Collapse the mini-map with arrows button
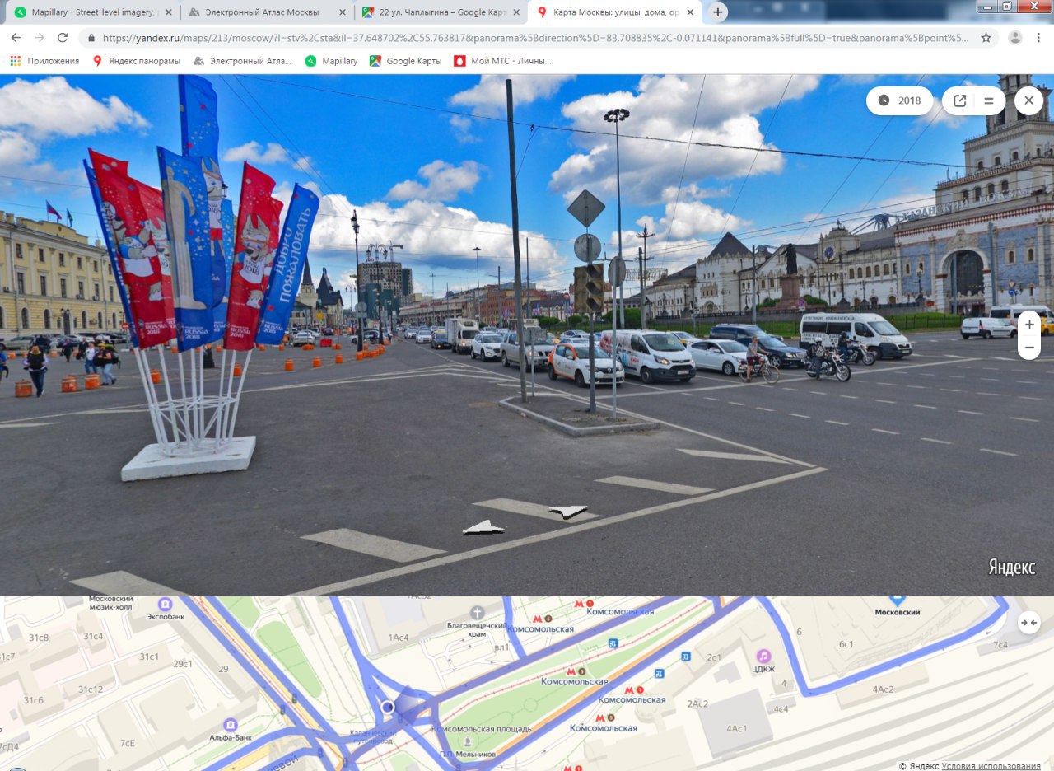 [1028, 623]
